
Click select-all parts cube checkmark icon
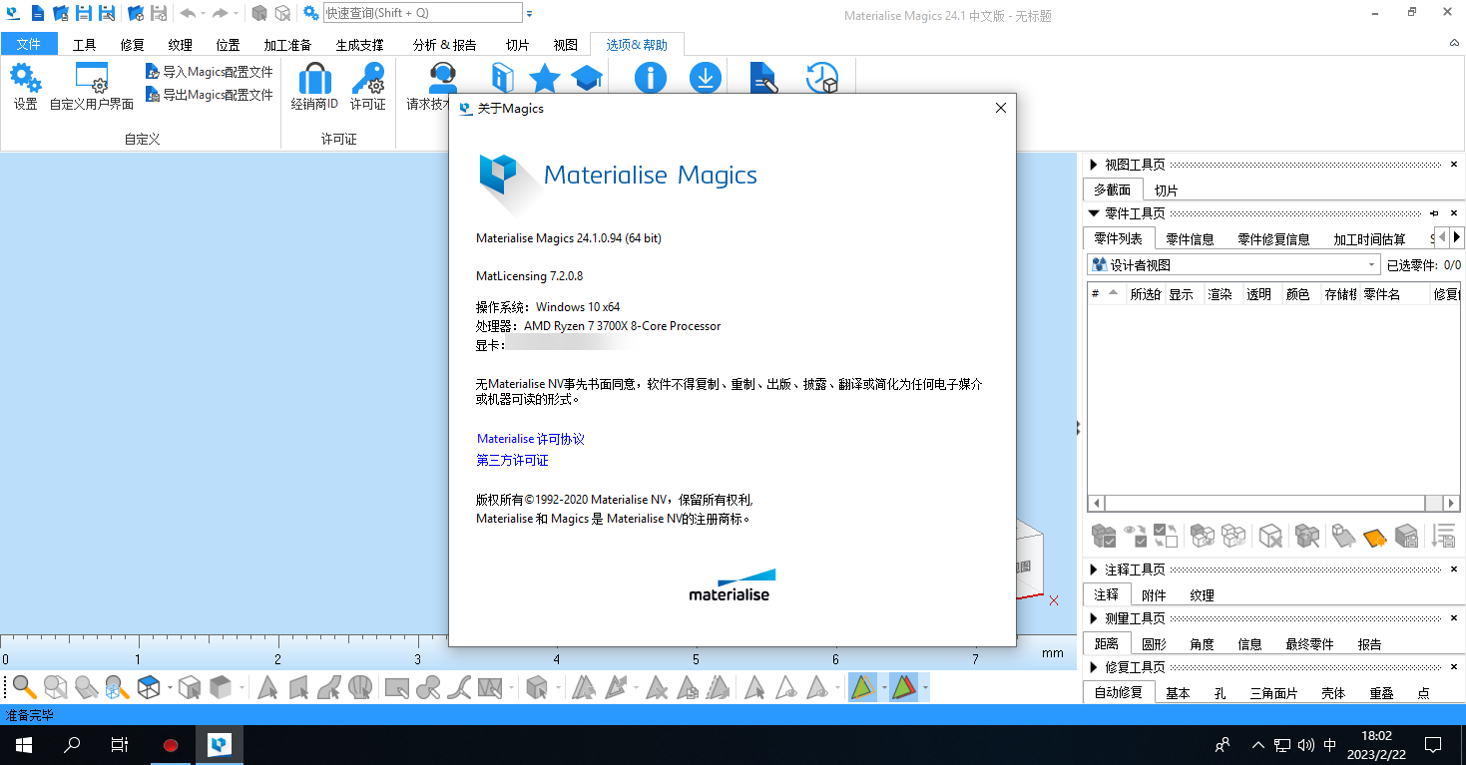tap(1104, 536)
